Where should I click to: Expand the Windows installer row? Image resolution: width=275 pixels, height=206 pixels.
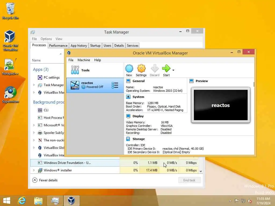point(34,170)
